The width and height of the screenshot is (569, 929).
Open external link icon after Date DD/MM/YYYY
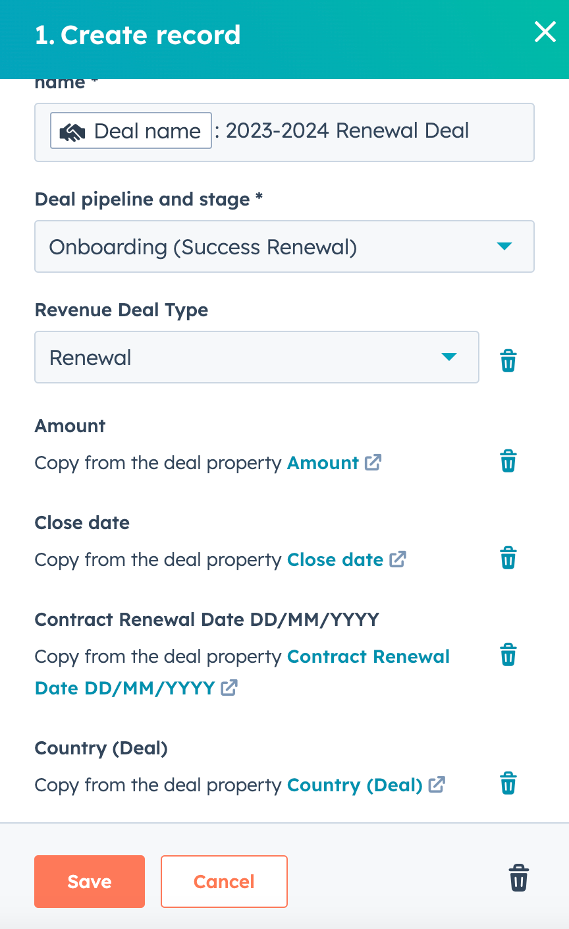point(229,688)
